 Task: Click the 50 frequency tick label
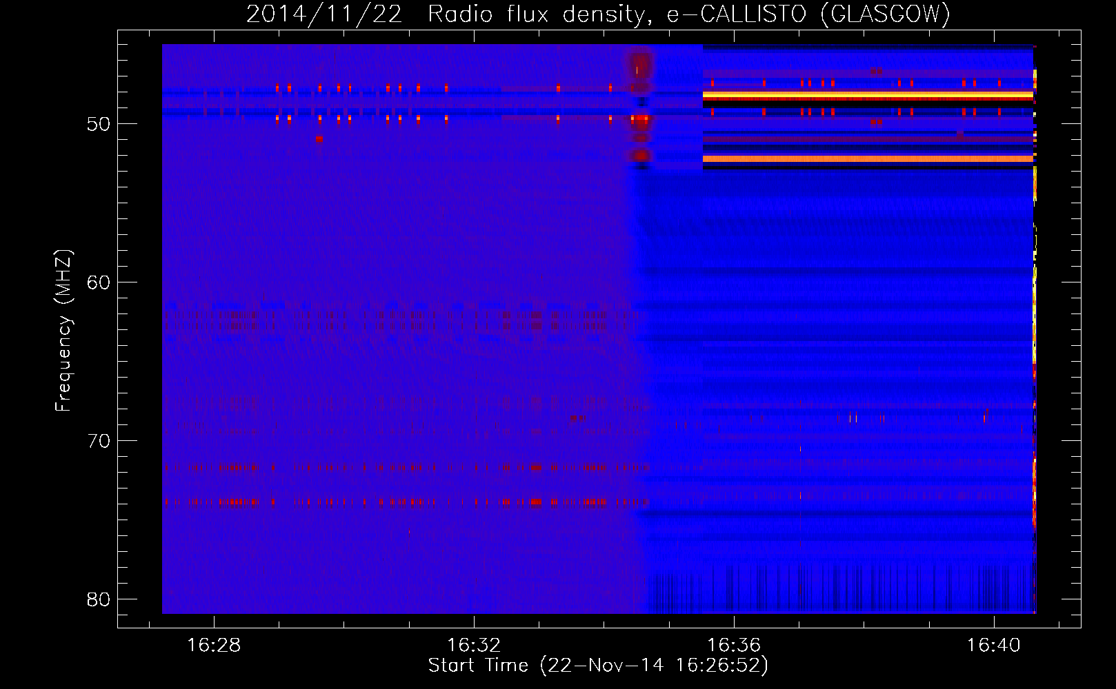point(99,124)
